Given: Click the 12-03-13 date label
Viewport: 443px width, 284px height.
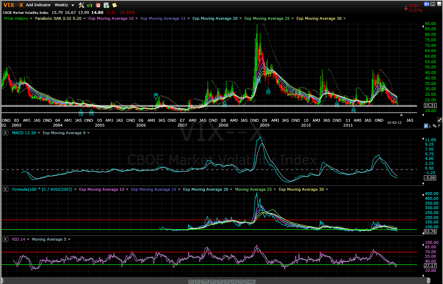Looking at the screenshot, I should click(394, 122).
